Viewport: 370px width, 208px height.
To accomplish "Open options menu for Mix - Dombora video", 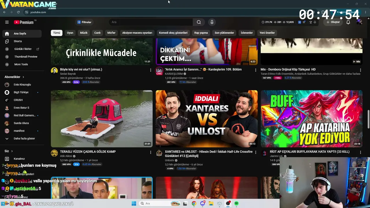I will point(360,70).
